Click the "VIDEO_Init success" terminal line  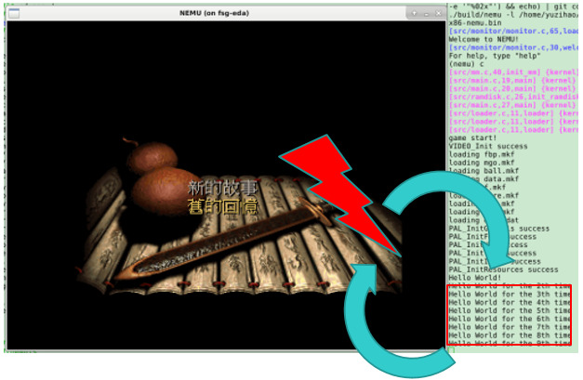click(x=487, y=146)
